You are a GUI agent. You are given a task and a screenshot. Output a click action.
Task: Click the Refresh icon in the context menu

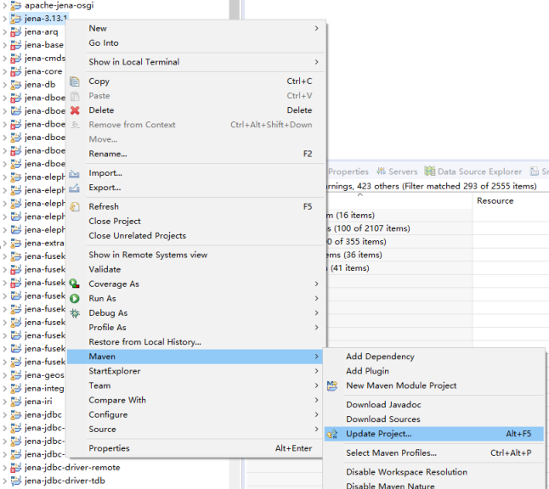pos(75,207)
